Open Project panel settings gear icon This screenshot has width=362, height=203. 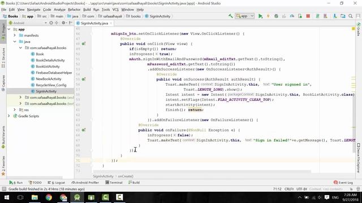click(x=63, y=23)
